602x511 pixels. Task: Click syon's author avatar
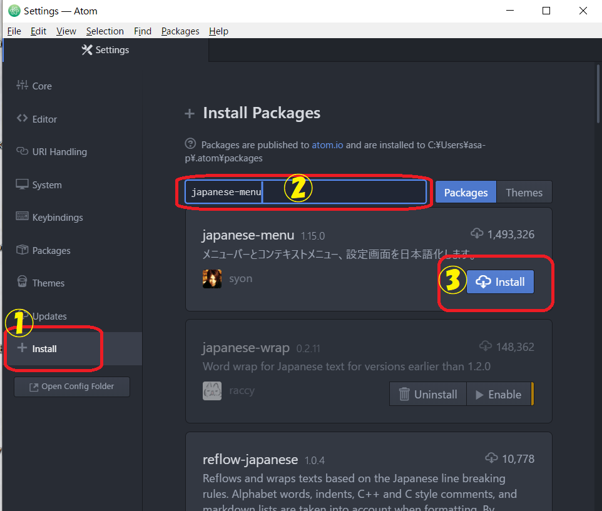[x=212, y=279]
